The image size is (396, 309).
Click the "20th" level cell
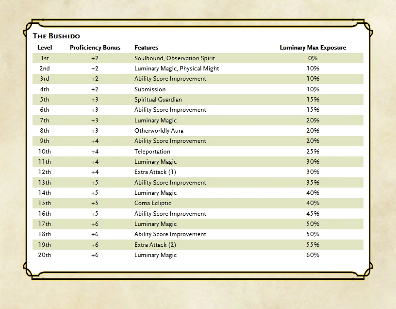click(45, 255)
